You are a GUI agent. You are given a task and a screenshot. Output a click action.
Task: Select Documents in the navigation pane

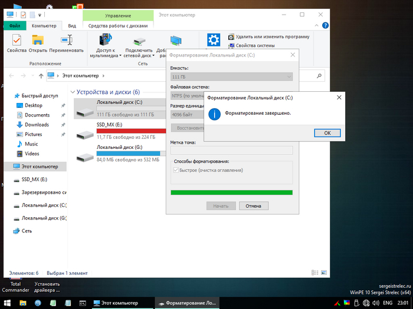[x=37, y=115]
